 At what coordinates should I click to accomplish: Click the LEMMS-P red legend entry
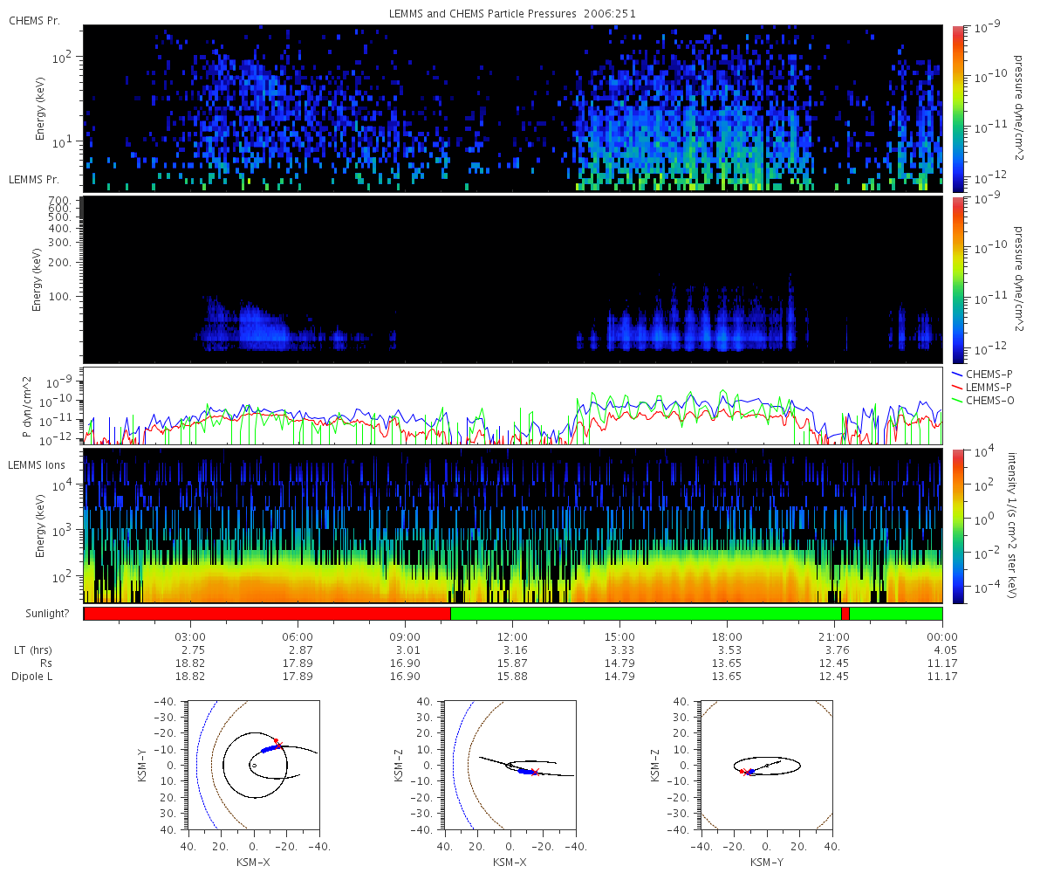[983, 386]
